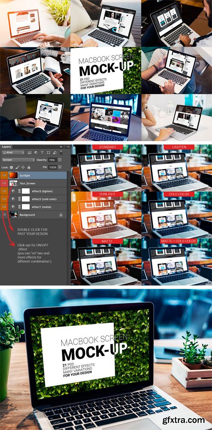Click the SUNLIGHT red label

click(x=108, y=194)
